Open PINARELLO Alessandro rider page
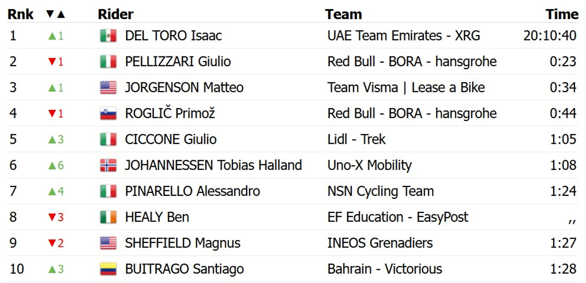This screenshot has width=586, height=283. click(x=192, y=191)
